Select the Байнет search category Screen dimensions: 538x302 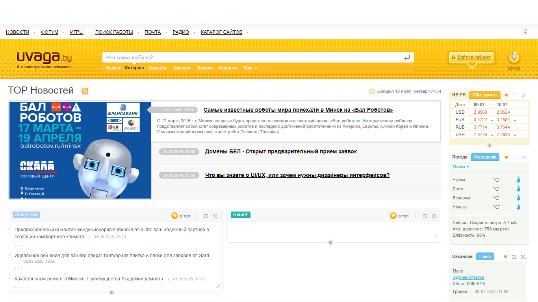click(113, 68)
